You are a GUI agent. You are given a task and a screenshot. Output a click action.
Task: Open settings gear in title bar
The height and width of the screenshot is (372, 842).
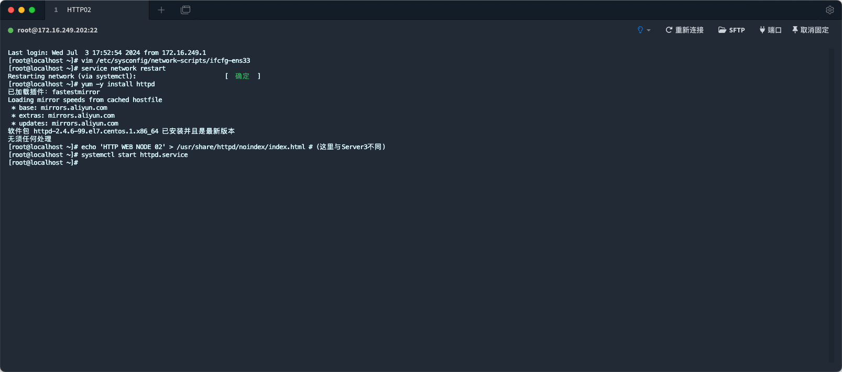829,10
